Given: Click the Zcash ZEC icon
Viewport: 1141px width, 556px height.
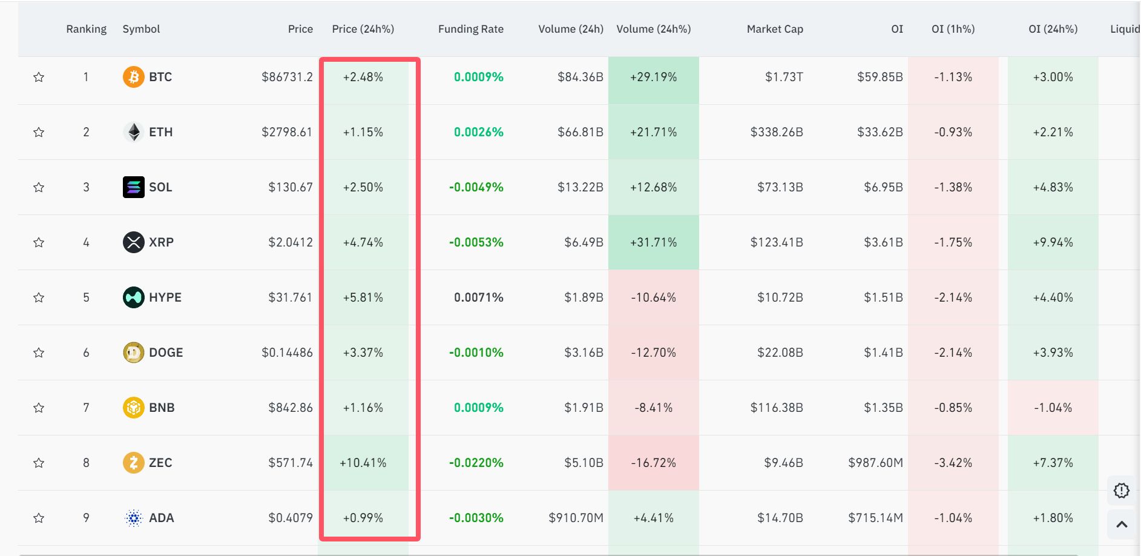Looking at the screenshot, I should pyautogui.click(x=133, y=463).
